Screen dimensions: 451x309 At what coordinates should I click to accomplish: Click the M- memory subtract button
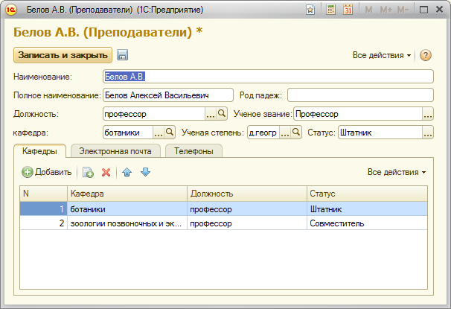tap(403, 10)
